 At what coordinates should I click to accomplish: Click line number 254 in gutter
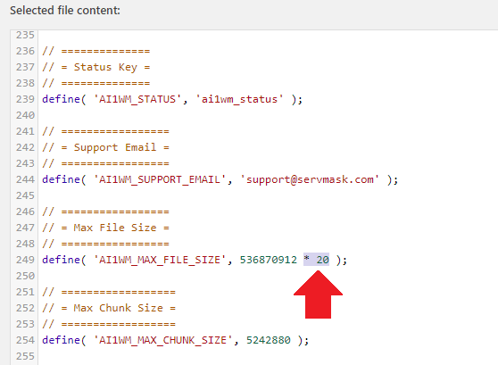tap(25, 340)
